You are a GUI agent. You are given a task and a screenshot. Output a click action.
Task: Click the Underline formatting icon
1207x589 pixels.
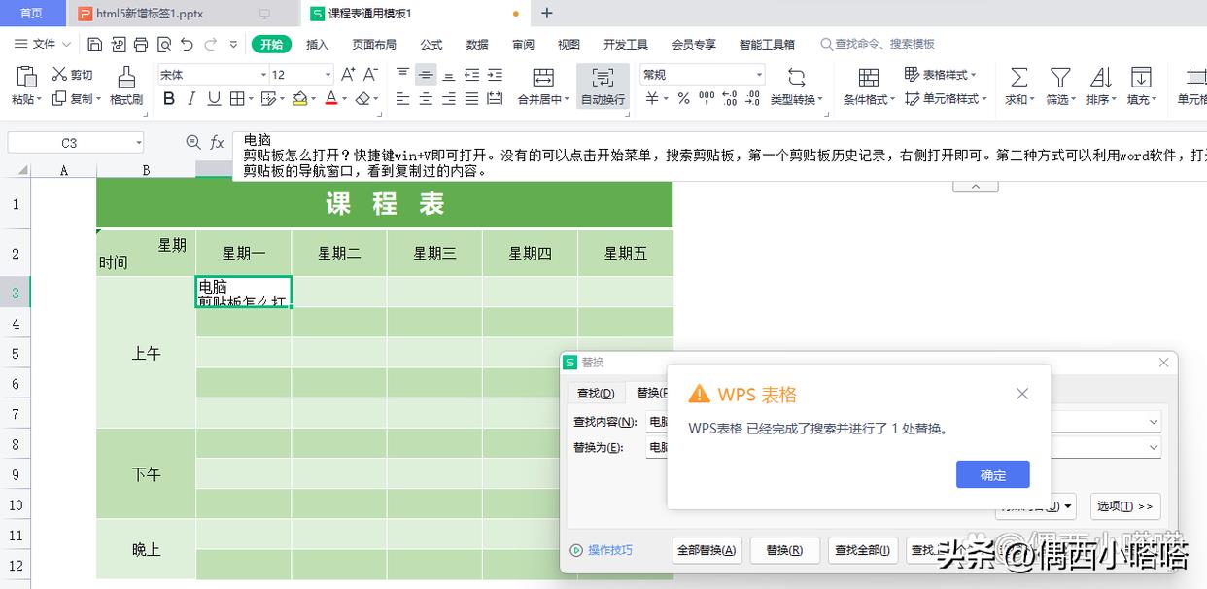[x=213, y=98]
